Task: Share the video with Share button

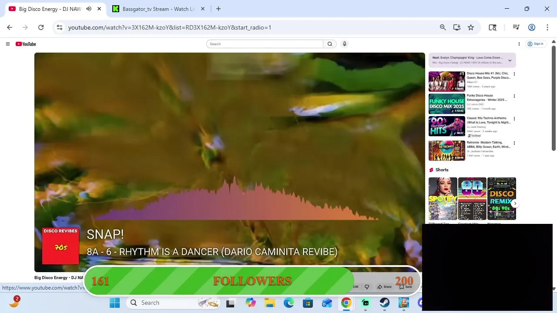Action: pyautogui.click(x=384, y=287)
